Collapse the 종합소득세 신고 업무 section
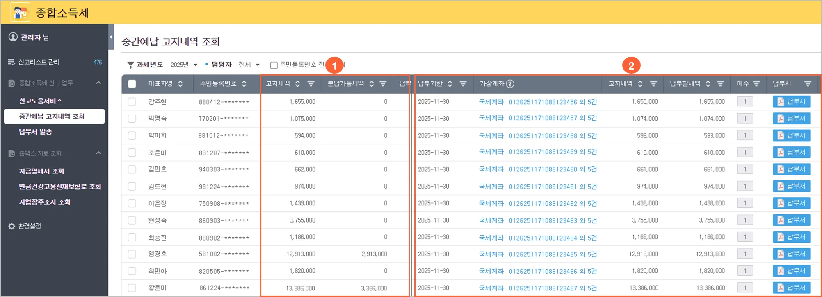 pos(98,83)
